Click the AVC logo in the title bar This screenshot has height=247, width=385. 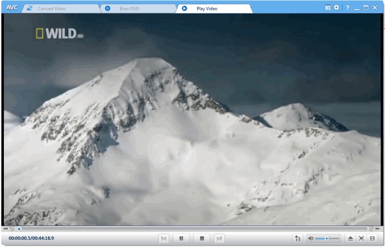pyautogui.click(x=12, y=8)
